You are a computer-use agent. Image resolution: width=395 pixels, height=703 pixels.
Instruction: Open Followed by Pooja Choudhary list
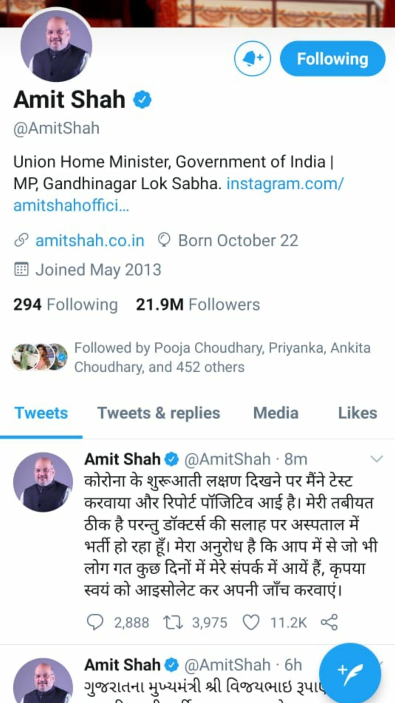tap(222, 357)
